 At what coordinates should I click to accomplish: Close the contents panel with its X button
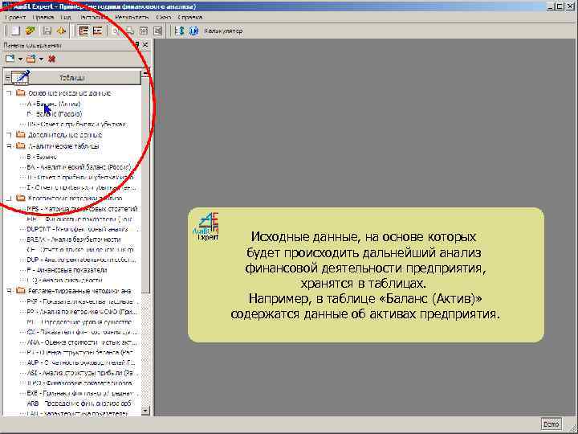tap(145, 45)
